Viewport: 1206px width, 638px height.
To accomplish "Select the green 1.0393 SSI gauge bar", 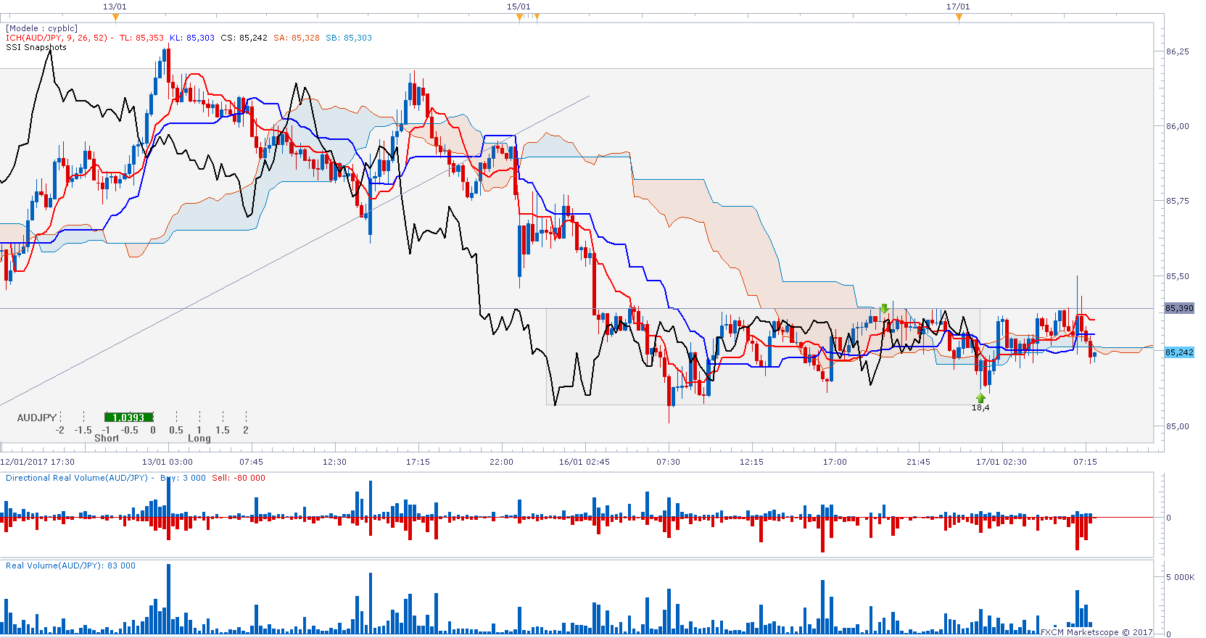I will (128, 418).
